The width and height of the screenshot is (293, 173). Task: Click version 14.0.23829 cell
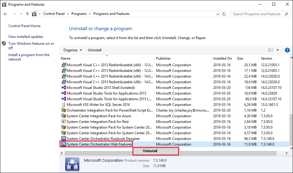(x=269, y=93)
